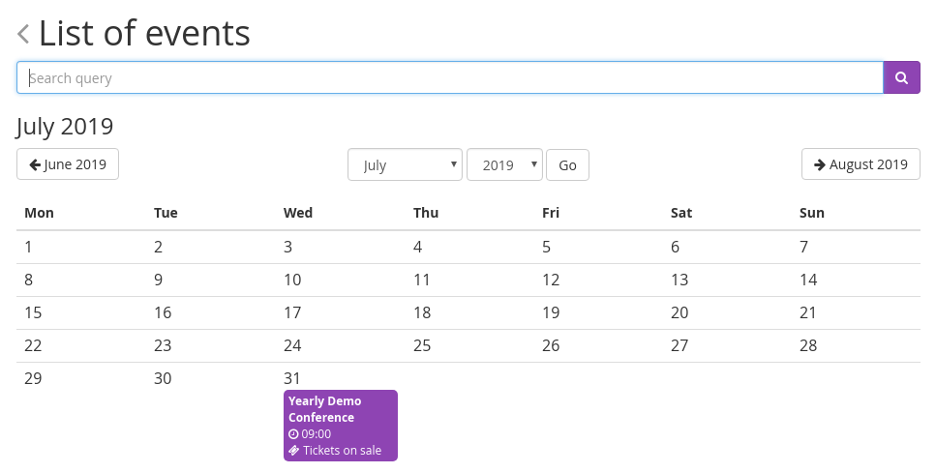Click the Tickets on sale text
Viewport: 936px width, 473px height.
[342, 451]
